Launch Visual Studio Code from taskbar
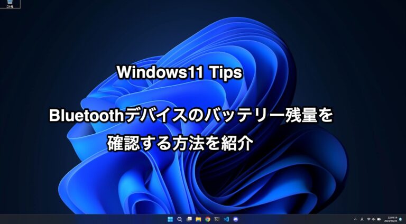 click(226, 219)
